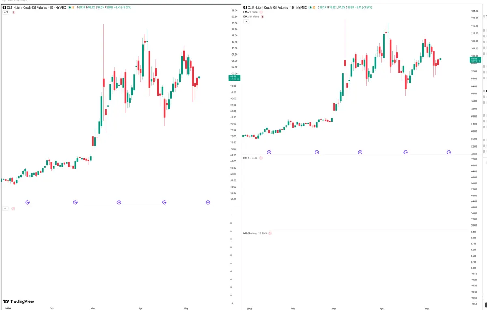This screenshot has width=487, height=310.
Task: Click the market status dot on the right chart
Action: click(310, 7)
